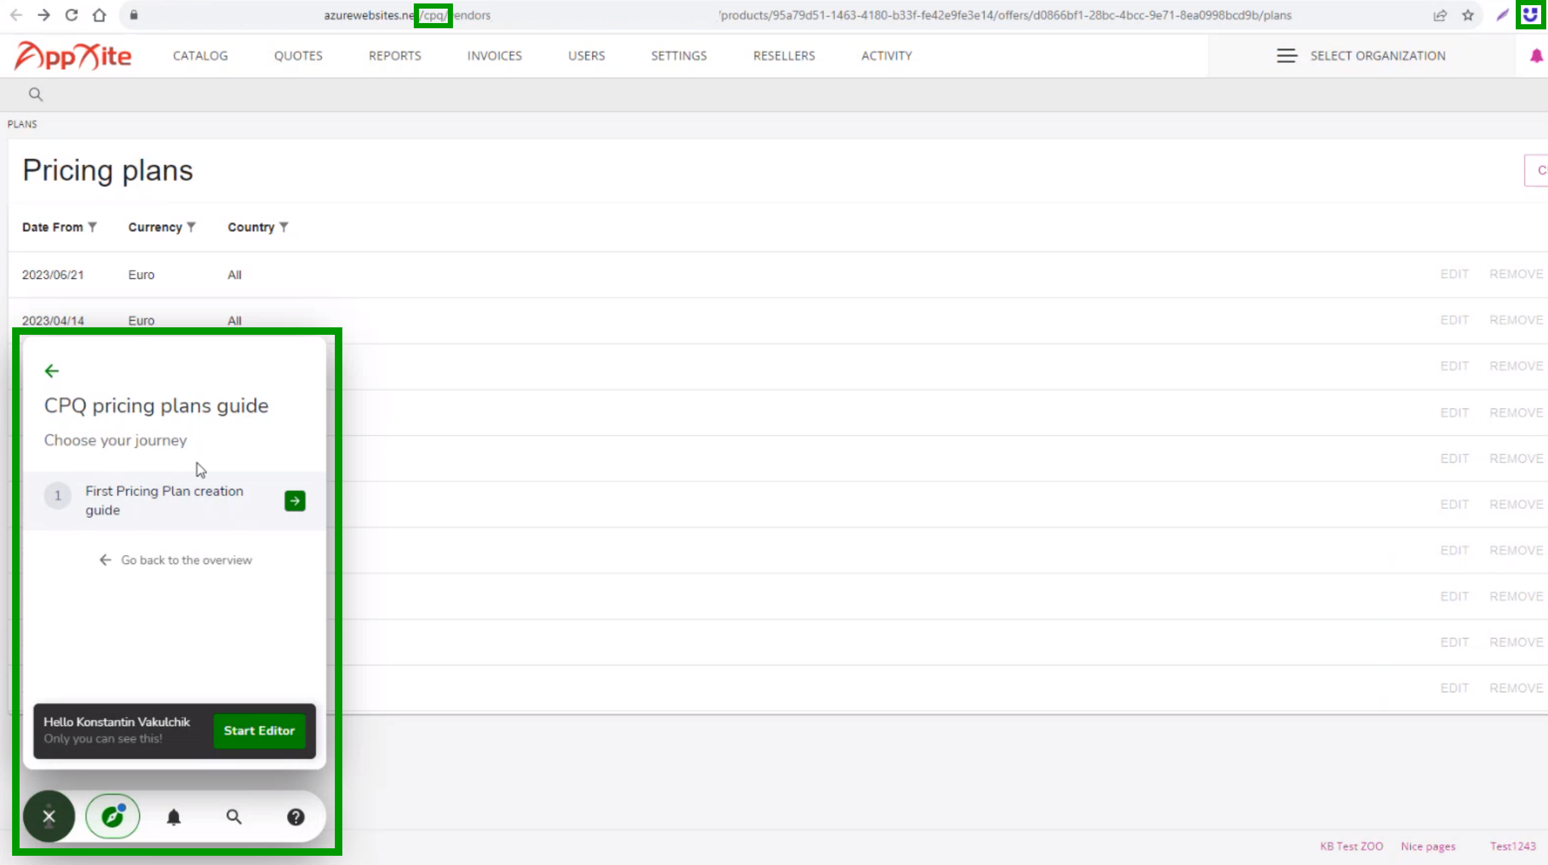This screenshot has width=1548, height=865.
Task: Click the green back arrow in guide panel
Action: 52,371
